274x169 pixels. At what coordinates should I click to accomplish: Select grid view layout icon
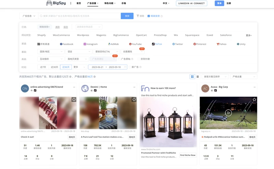pyautogui.click(x=192, y=77)
